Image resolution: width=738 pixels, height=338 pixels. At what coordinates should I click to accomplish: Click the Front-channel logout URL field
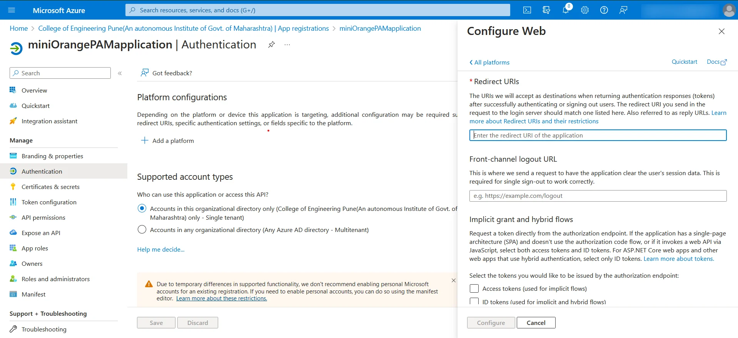pos(598,196)
